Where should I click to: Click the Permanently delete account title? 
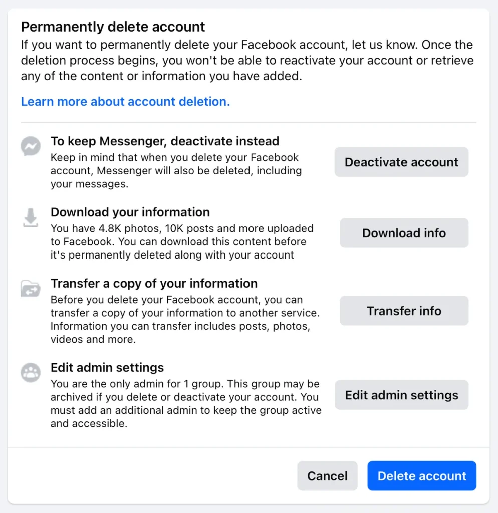pos(112,27)
